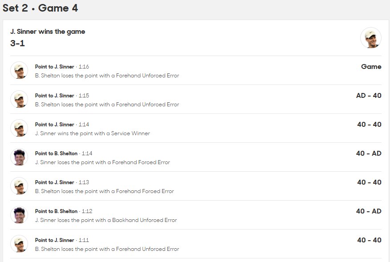Viewport: 390px width, 262px height.
Task: Click Shelton's Forehand Forced Error description
Action: (x=104, y=191)
